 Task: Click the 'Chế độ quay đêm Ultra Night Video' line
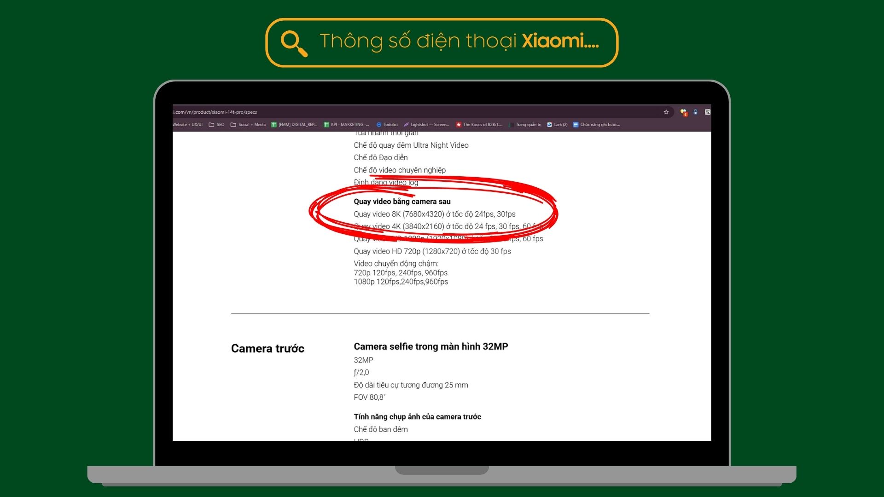tap(411, 145)
